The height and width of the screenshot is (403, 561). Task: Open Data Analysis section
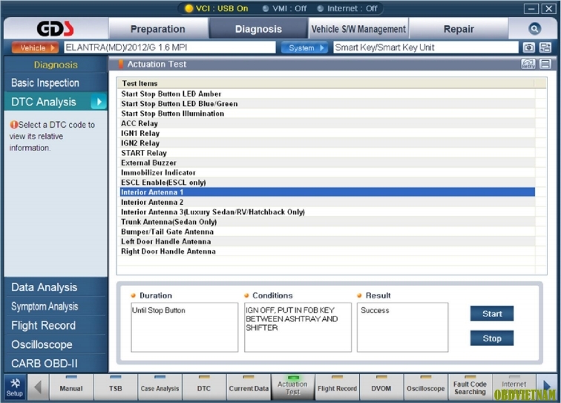point(56,287)
